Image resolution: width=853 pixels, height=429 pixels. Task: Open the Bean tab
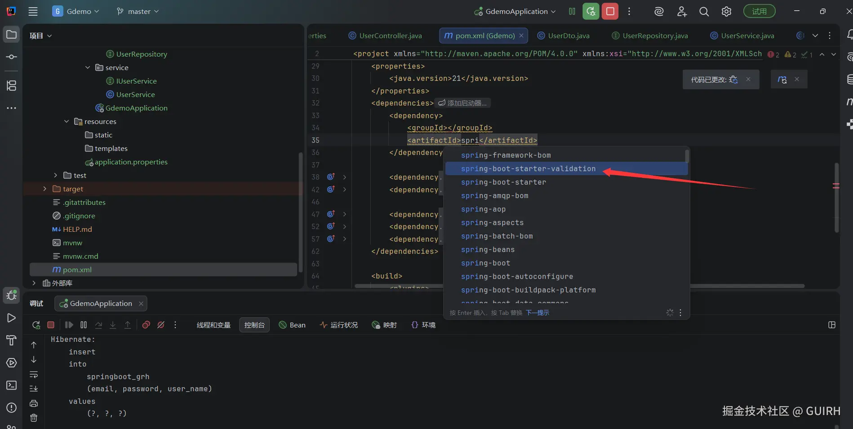pos(292,325)
